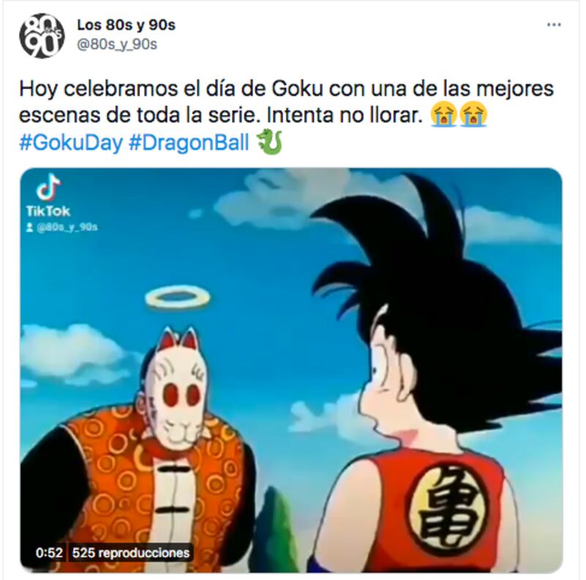
Task: Click the golden halo above the masked character
Action: click(177, 298)
